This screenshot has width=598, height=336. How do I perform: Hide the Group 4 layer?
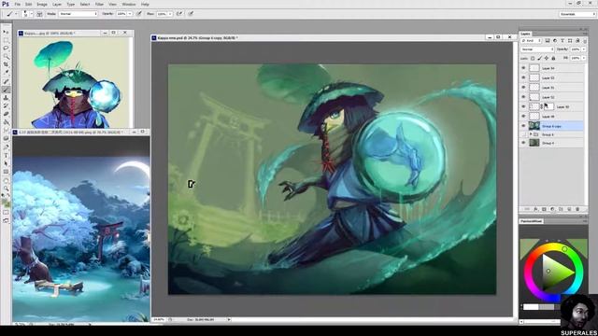[523, 143]
